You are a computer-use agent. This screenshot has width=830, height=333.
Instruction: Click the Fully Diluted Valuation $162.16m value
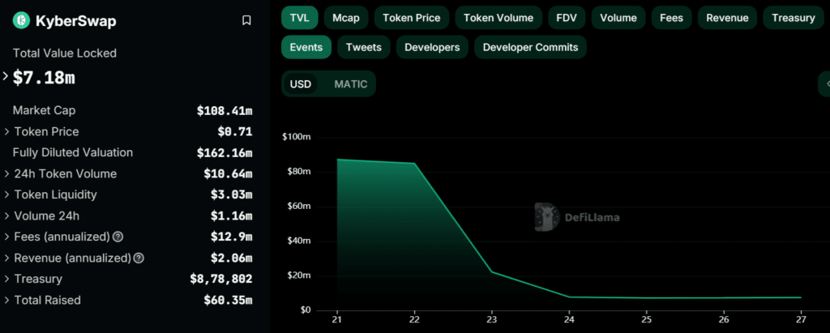point(225,153)
